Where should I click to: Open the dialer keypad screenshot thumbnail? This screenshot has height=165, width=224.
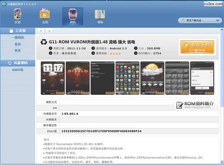pos(177,78)
